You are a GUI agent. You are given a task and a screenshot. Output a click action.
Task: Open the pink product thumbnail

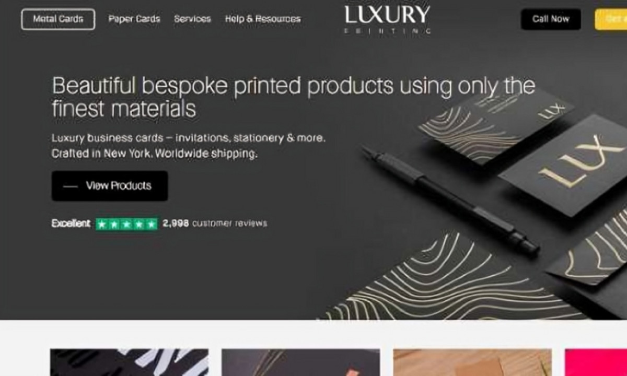[x=596, y=362]
